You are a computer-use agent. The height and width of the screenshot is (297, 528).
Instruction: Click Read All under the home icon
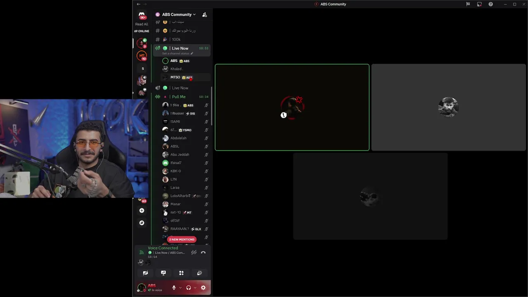(141, 24)
